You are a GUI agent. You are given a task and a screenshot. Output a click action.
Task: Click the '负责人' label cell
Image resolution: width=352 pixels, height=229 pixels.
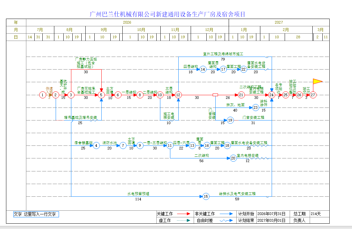[299, 220]
